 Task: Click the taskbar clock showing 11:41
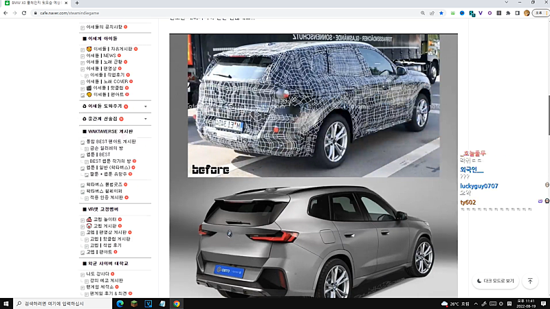click(526, 304)
